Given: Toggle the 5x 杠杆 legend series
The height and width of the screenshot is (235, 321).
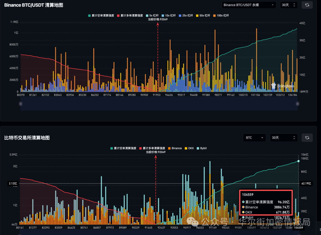Looking at the screenshot, I should (x=152, y=15).
